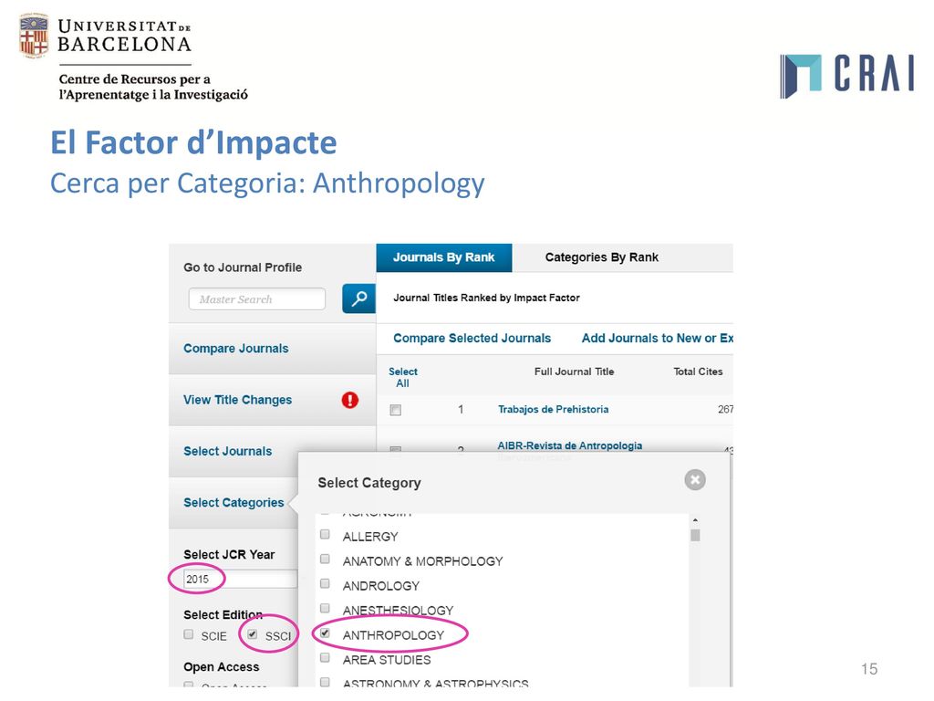934x701 pixels.
Task: Enable the SCIE edition checkbox
Action: click(189, 634)
